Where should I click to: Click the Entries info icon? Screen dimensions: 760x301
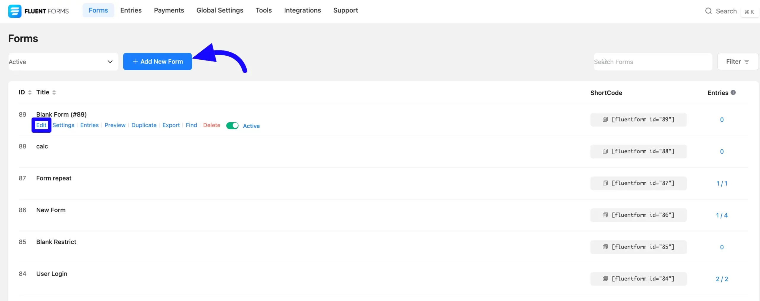pos(733,92)
